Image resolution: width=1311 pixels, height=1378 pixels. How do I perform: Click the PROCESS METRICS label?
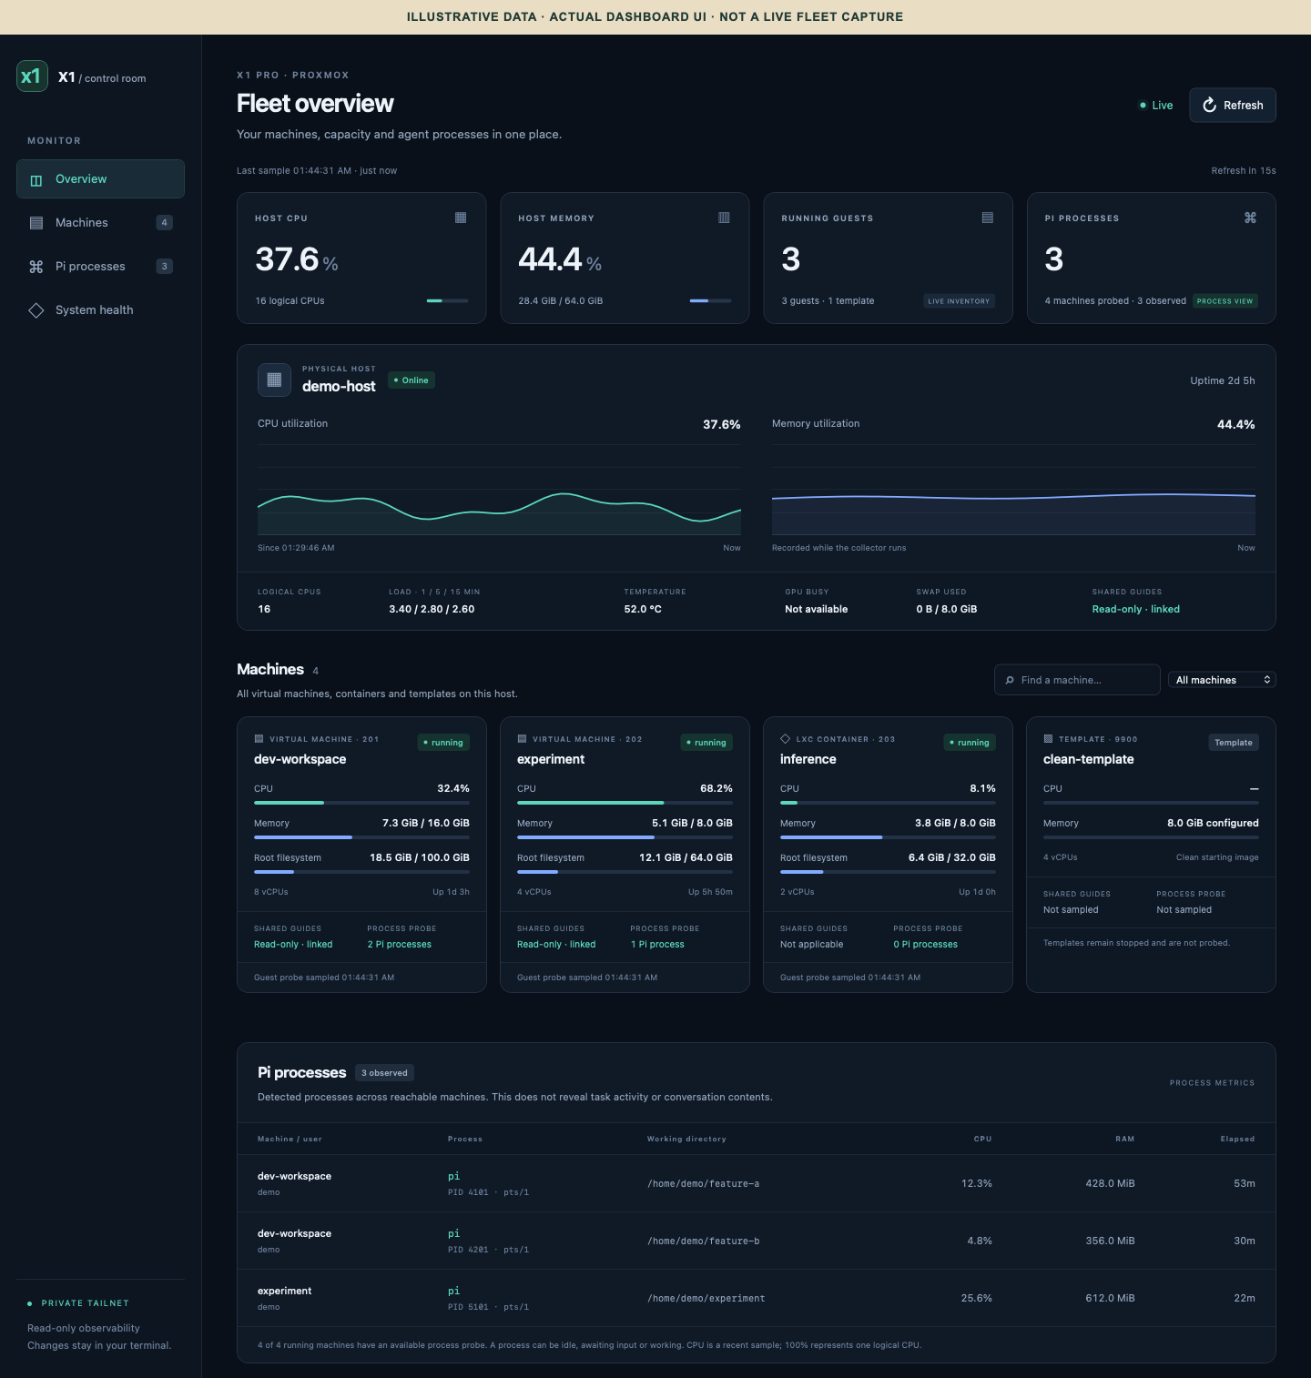pos(1212,1083)
